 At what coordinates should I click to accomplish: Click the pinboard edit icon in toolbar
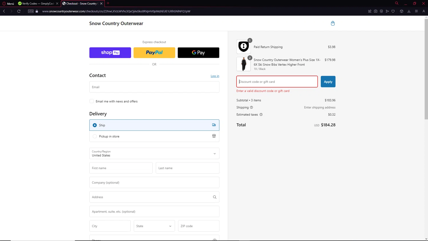[x=370, y=11]
